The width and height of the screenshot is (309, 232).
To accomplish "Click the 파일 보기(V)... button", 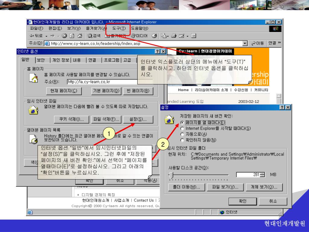I will [x=225, y=187].
